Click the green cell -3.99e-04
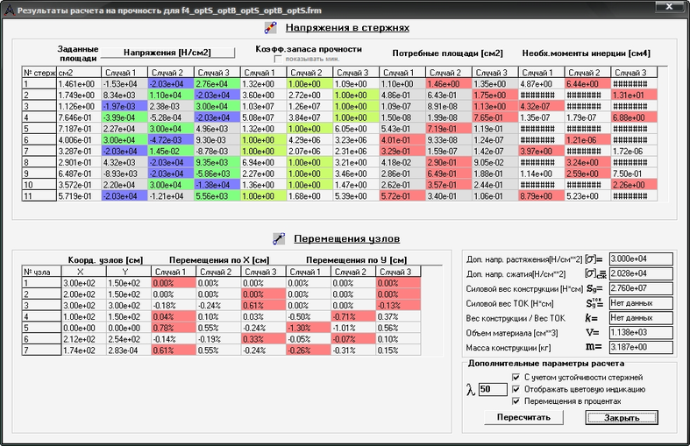Image resolution: width=690 pixels, height=446 pixels. [124, 117]
